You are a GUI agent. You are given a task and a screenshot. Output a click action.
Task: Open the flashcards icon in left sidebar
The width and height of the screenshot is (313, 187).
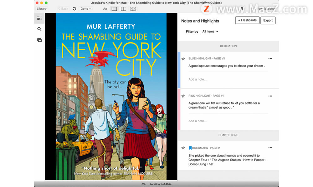pos(39,40)
